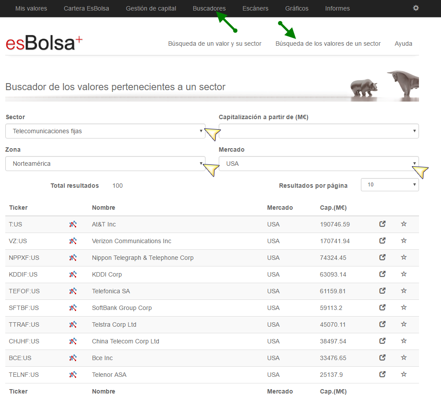441x401 pixels.
Task: Open chart icon for Verizon Communications row
Action: [73, 241]
